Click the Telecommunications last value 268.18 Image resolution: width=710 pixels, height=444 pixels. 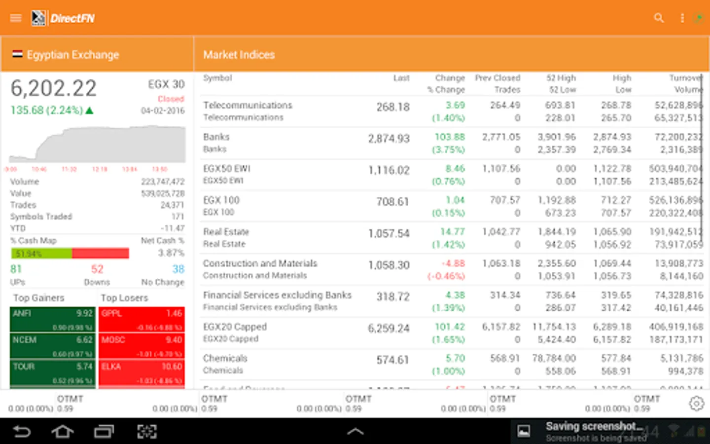pyautogui.click(x=393, y=107)
